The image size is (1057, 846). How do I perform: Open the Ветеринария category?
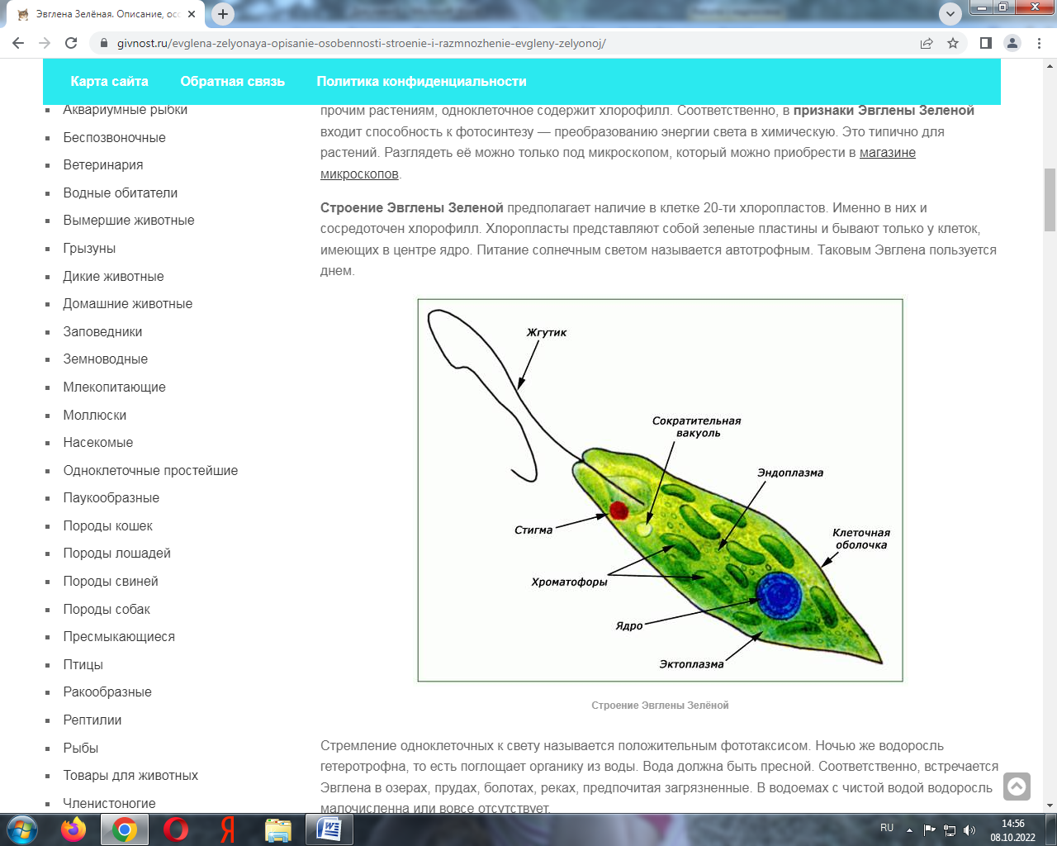click(x=103, y=165)
